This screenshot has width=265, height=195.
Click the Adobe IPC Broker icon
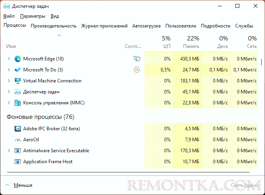tap(18, 129)
